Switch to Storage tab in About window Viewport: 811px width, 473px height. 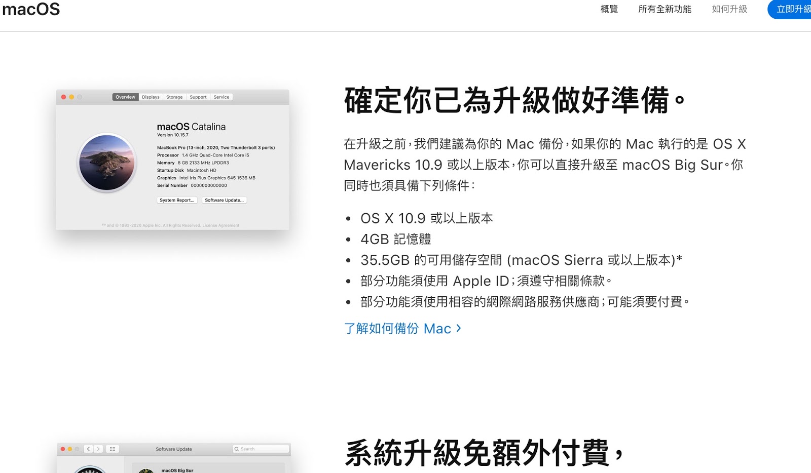pyautogui.click(x=174, y=97)
